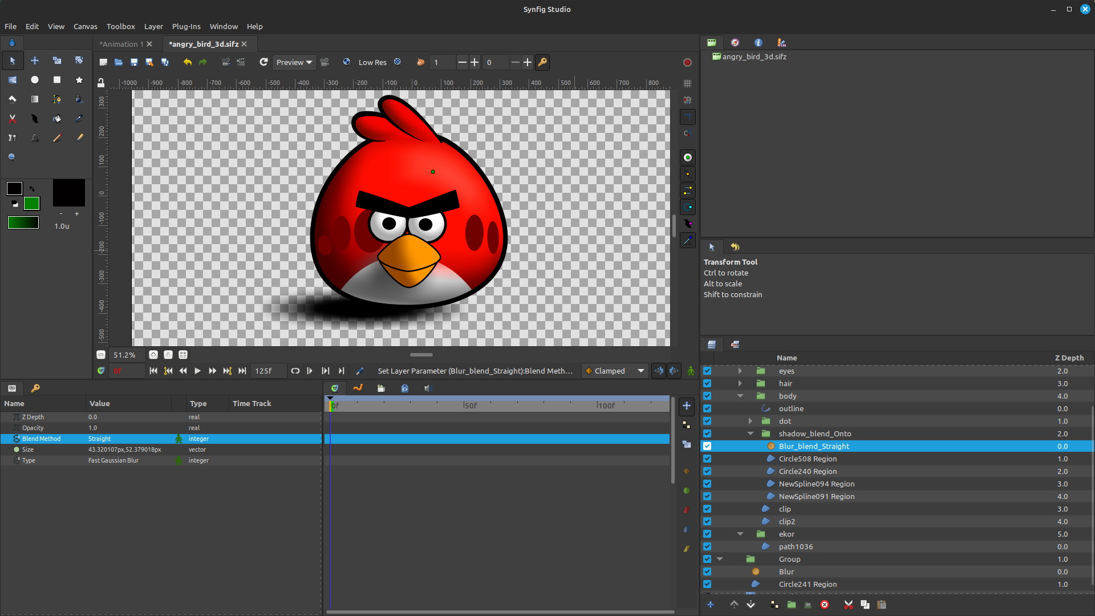
Task: Click the green fill color swatch
Action: [x=31, y=204]
